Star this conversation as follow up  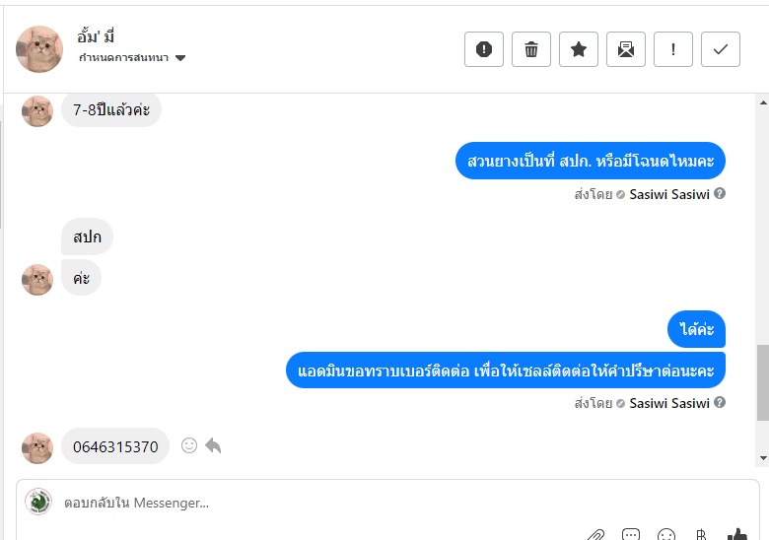tap(579, 49)
